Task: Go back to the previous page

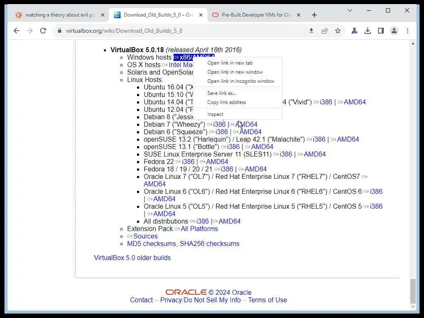Action: [17, 31]
